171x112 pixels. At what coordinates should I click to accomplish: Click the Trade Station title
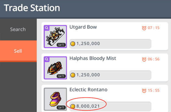(x=32, y=8)
